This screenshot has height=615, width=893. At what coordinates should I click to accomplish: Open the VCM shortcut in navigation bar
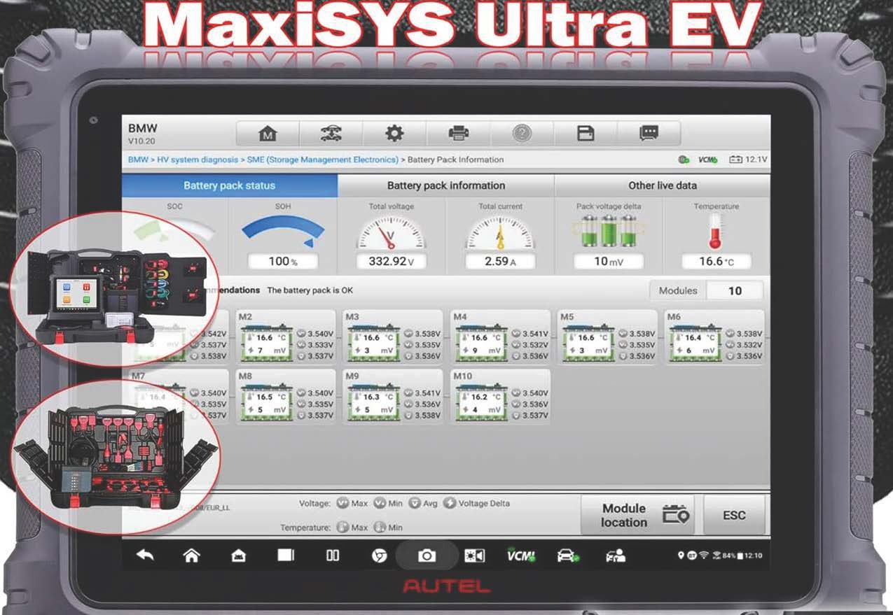pyautogui.click(x=521, y=556)
